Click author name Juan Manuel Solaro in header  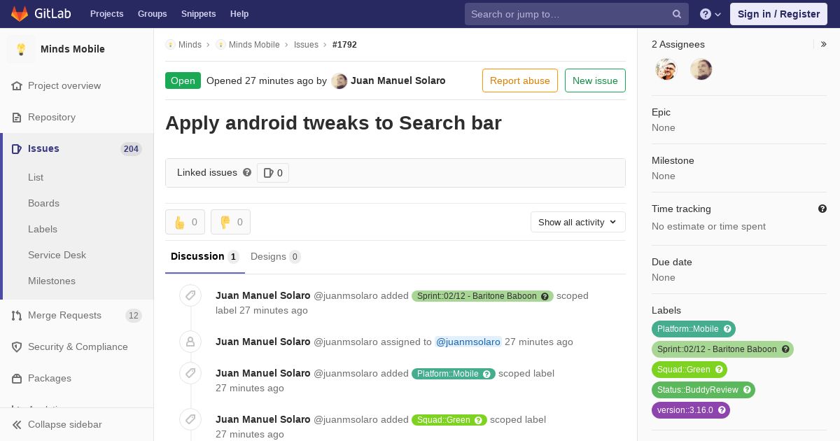398,80
